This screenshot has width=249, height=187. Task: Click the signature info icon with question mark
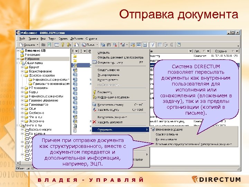tap(69, 45)
